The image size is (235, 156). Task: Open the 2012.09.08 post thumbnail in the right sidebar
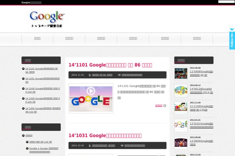181,73
